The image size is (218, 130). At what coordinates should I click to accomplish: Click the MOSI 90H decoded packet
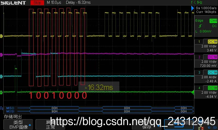click(55, 111)
